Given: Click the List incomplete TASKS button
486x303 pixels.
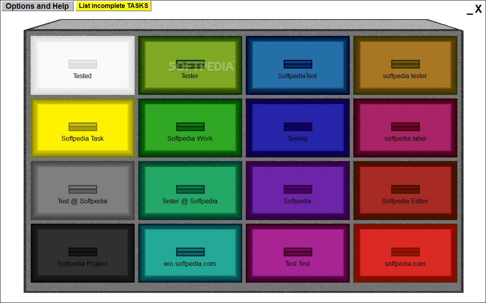Looking at the screenshot, I should click(x=114, y=6).
